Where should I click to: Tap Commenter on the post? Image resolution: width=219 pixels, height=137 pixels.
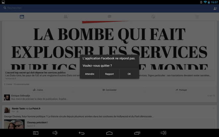coord(110,90)
